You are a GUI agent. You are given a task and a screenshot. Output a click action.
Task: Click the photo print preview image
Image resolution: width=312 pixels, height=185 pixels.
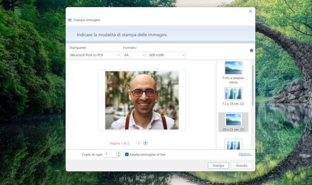[x=142, y=100]
